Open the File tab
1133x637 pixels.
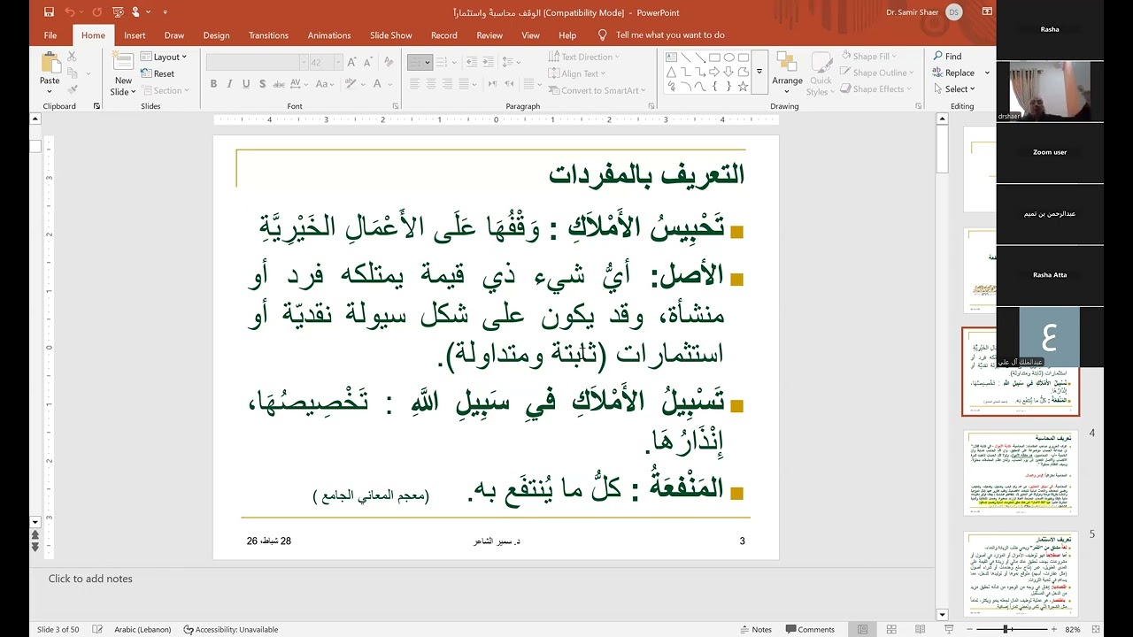50,35
